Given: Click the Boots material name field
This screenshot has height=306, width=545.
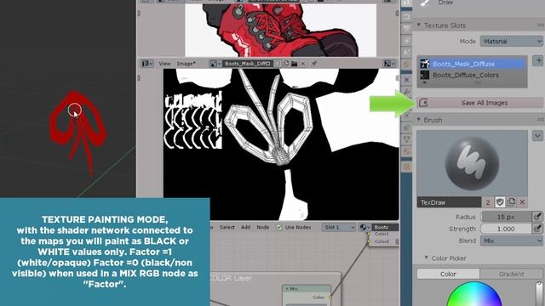Looking at the screenshot, I should tap(385, 227).
